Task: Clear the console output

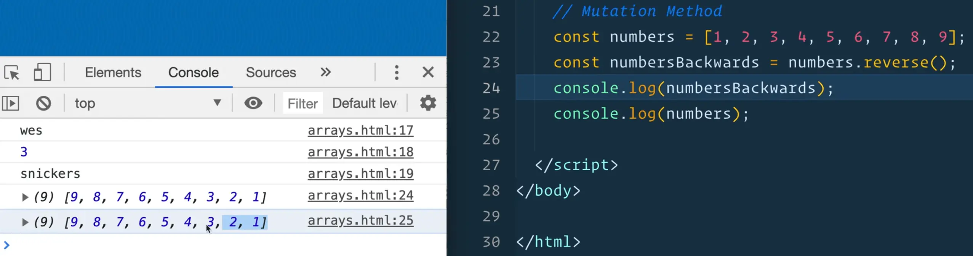Action: tap(43, 103)
